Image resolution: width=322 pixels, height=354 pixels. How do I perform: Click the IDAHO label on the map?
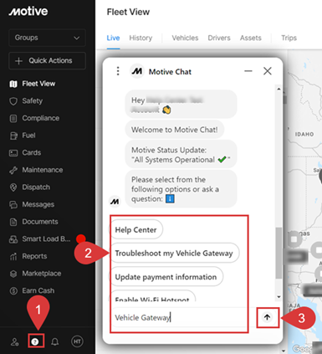tap(304, 134)
